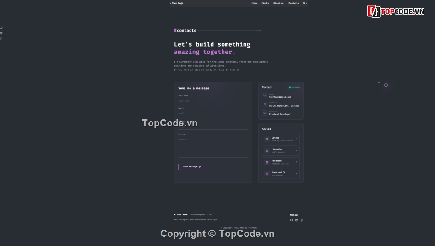This screenshot has width=435, height=246.
Task: Click the 'Send me a message' heading
Action: [194, 88]
